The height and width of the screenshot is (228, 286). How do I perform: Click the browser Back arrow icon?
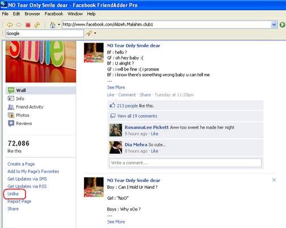coord(10,25)
